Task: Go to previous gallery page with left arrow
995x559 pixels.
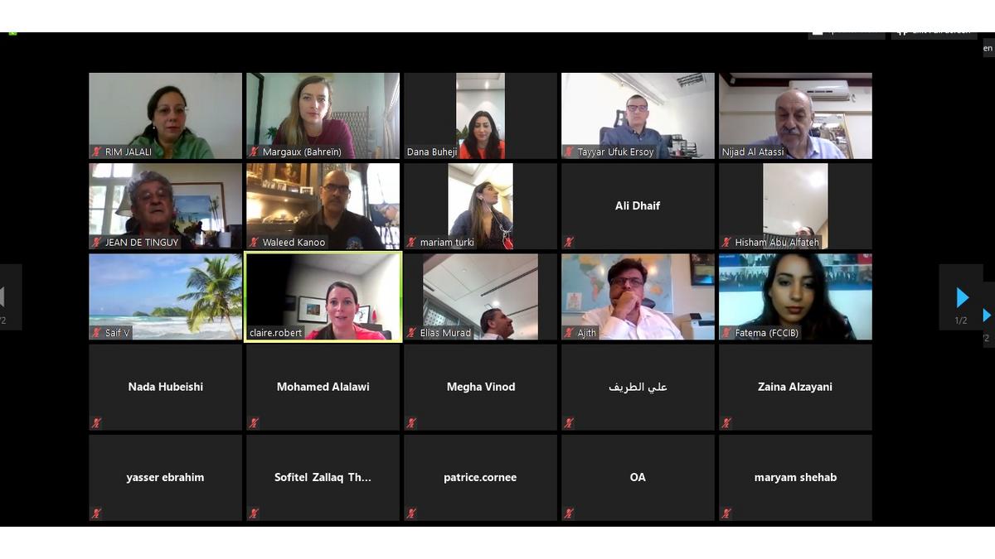Action: click(4, 298)
